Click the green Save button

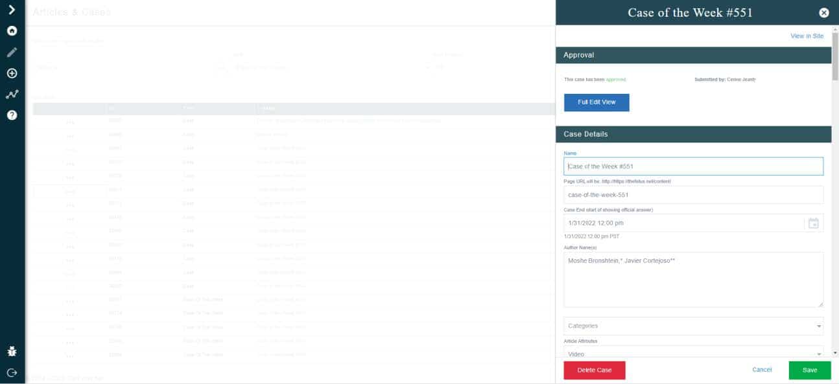pos(809,370)
